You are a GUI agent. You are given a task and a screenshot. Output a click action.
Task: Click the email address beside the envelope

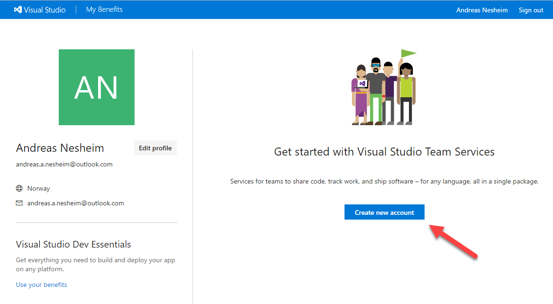(x=75, y=203)
